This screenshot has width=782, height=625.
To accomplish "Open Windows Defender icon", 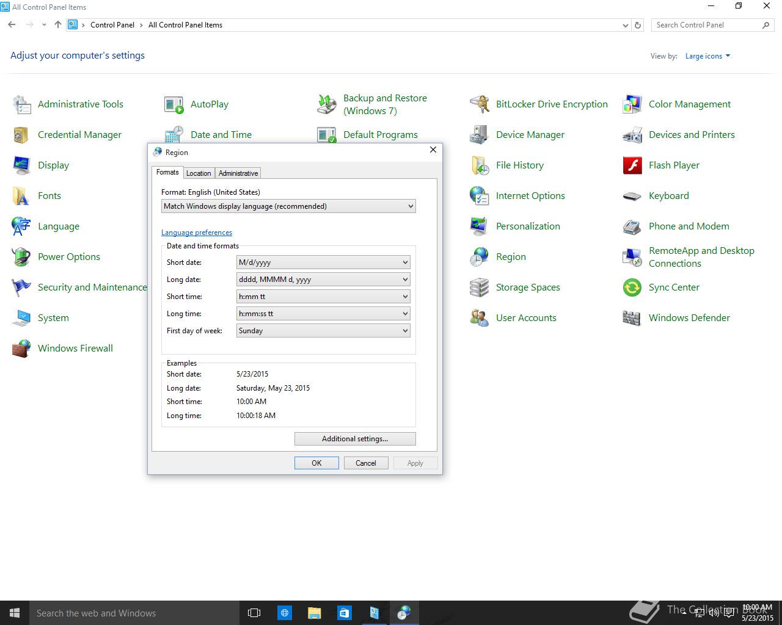I will pos(632,318).
